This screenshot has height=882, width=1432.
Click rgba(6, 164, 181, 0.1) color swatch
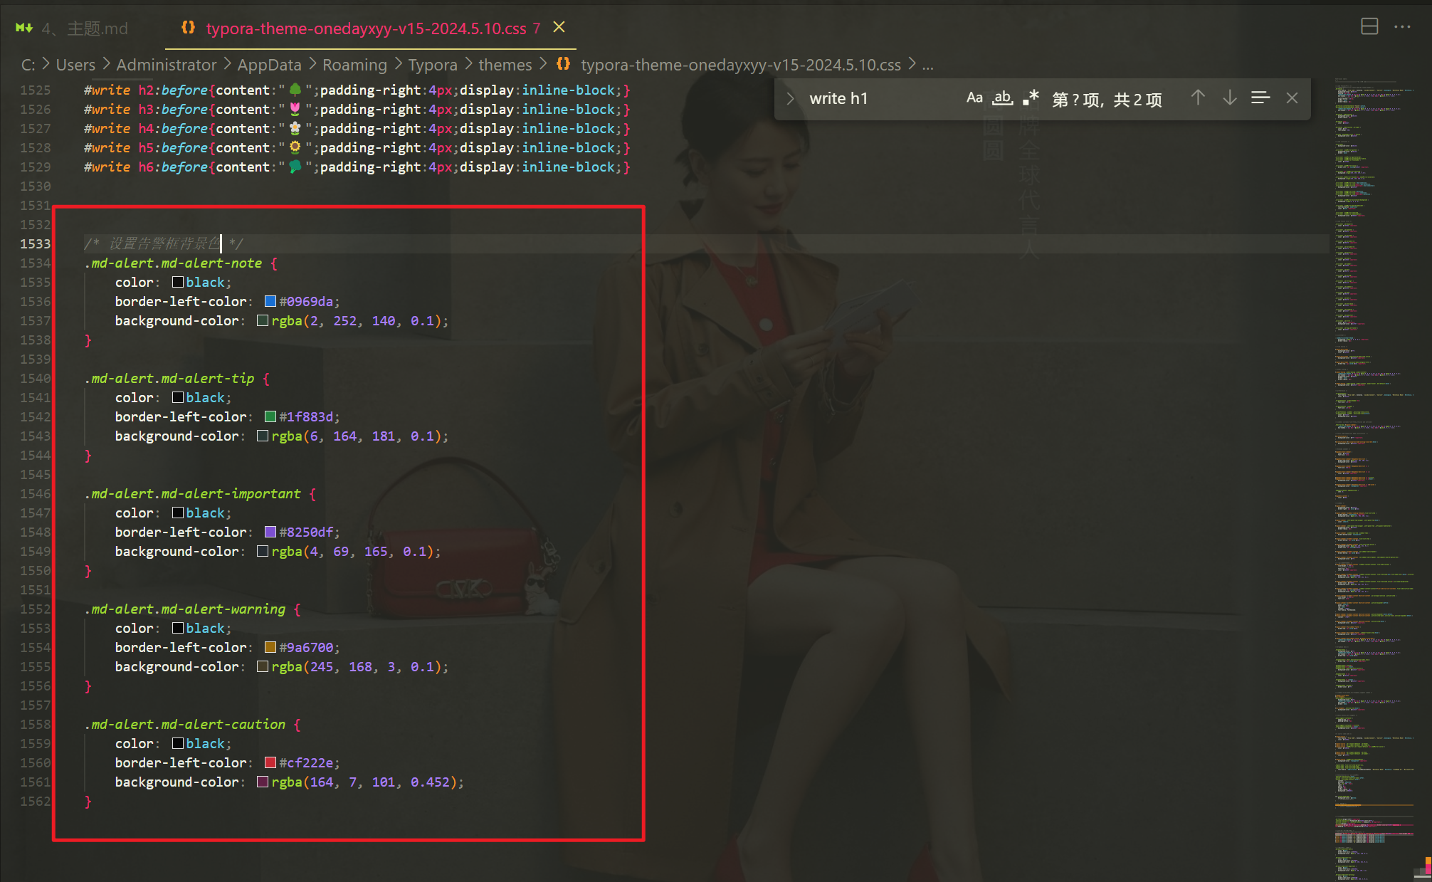[263, 436]
